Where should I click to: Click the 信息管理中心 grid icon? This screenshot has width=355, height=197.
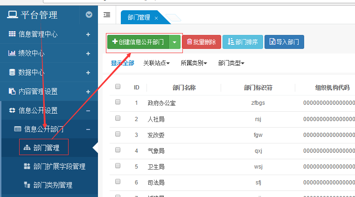pos(12,34)
